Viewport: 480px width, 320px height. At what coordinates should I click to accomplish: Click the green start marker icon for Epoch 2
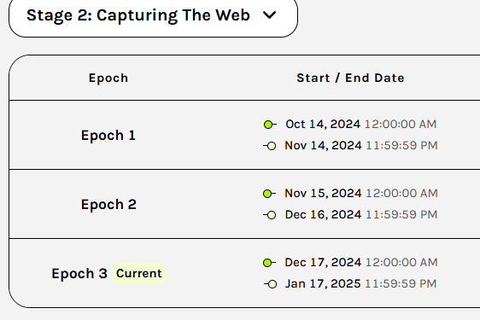click(269, 194)
